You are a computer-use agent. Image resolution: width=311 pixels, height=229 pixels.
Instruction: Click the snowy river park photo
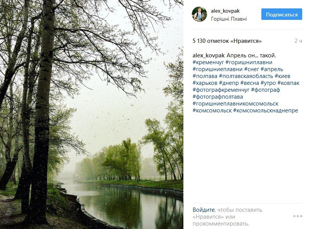92,115
